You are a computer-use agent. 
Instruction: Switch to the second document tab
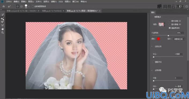pos(52,11)
